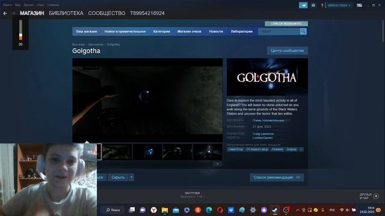Select the Симулятор tag
Viewport: 385px width, 216px height.
click(235, 149)
